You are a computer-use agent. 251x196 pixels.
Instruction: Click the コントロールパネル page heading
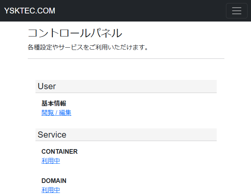click(x=75, y=33)
